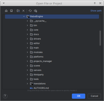Click the core folder icon
Viewport: 104px width, 101px height.
tap(31, 30)
